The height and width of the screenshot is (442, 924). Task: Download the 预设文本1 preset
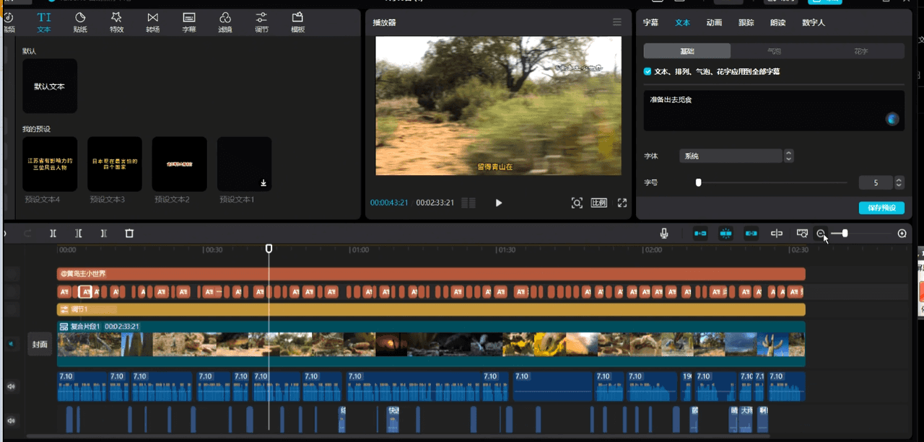(x=264, y=183)
